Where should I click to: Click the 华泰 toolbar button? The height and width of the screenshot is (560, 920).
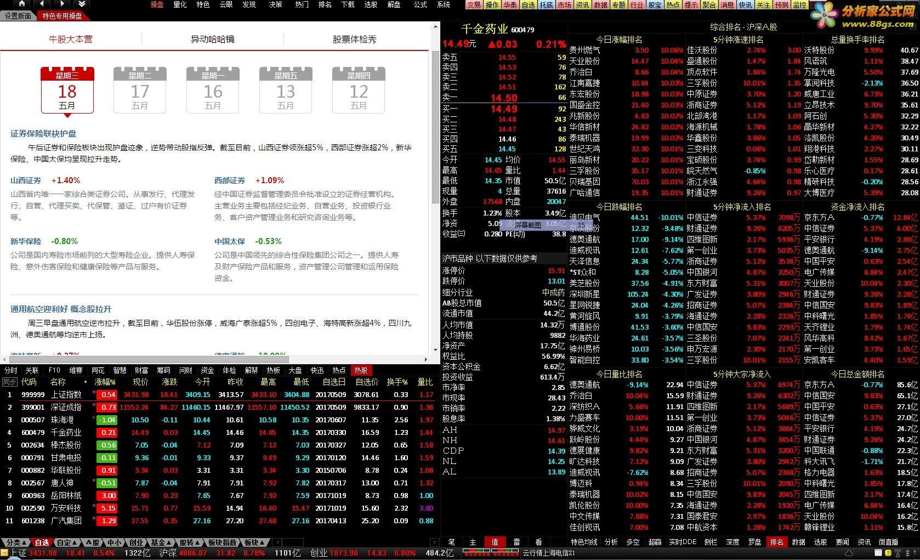point(510,5)
